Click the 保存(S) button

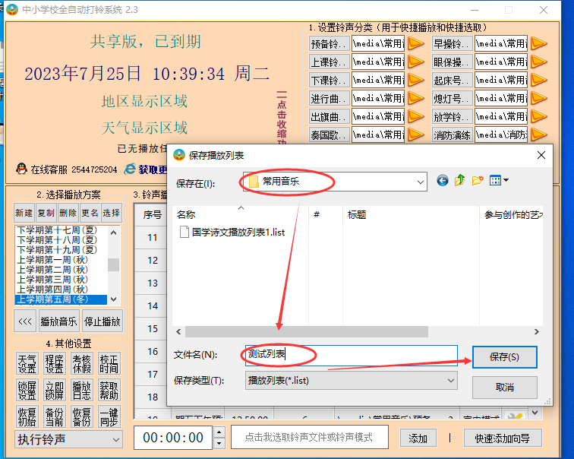click(504, 356)
